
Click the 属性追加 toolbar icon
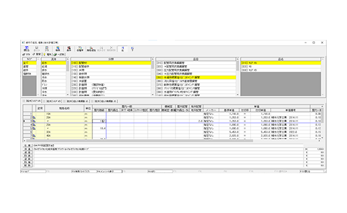click(91, 49)
